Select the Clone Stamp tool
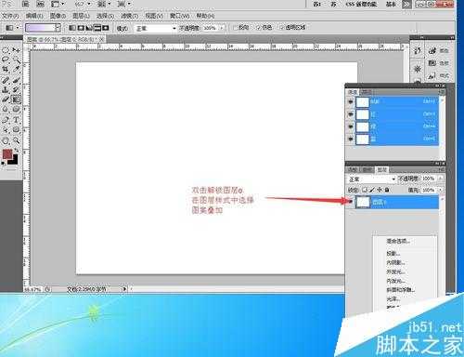 pyautogui.click(x=6, y=90)
